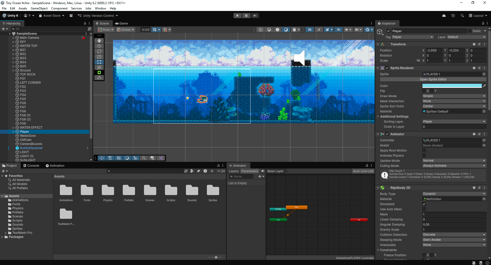Toggle the Player object active checkbox

(x=388, y=31)
